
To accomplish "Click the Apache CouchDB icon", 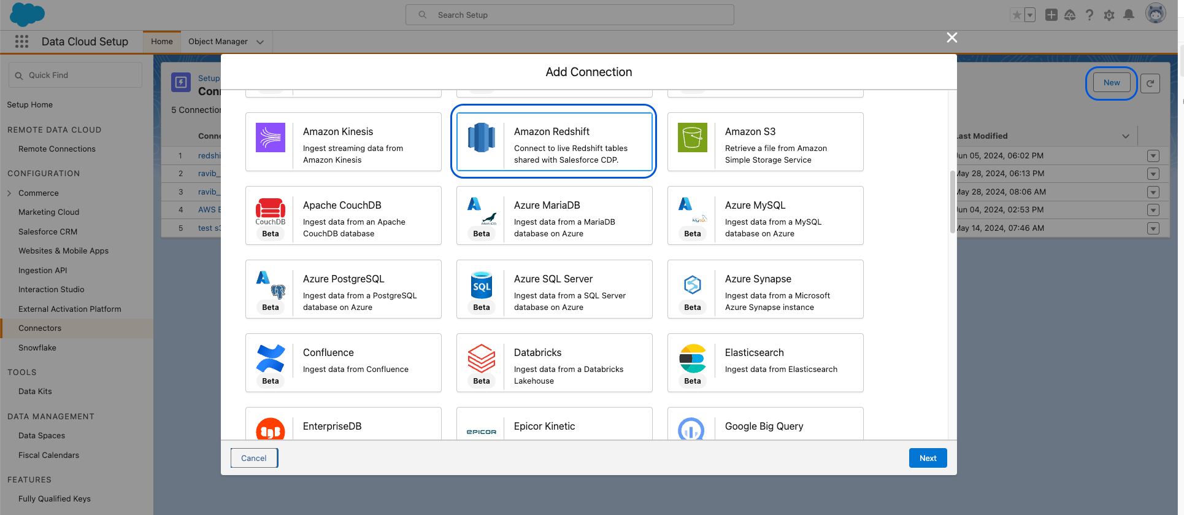I will click(x=271, y=211).
